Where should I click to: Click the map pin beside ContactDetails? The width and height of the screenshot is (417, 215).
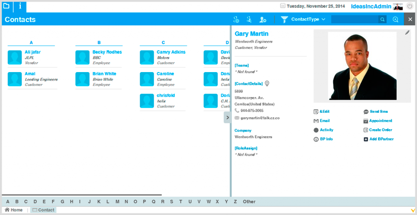(x=267, y=83)
